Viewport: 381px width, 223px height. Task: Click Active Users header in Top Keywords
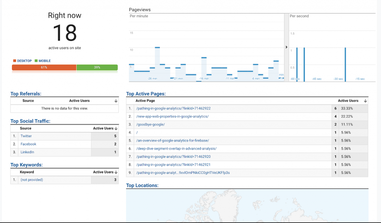[x=103, y=172]
